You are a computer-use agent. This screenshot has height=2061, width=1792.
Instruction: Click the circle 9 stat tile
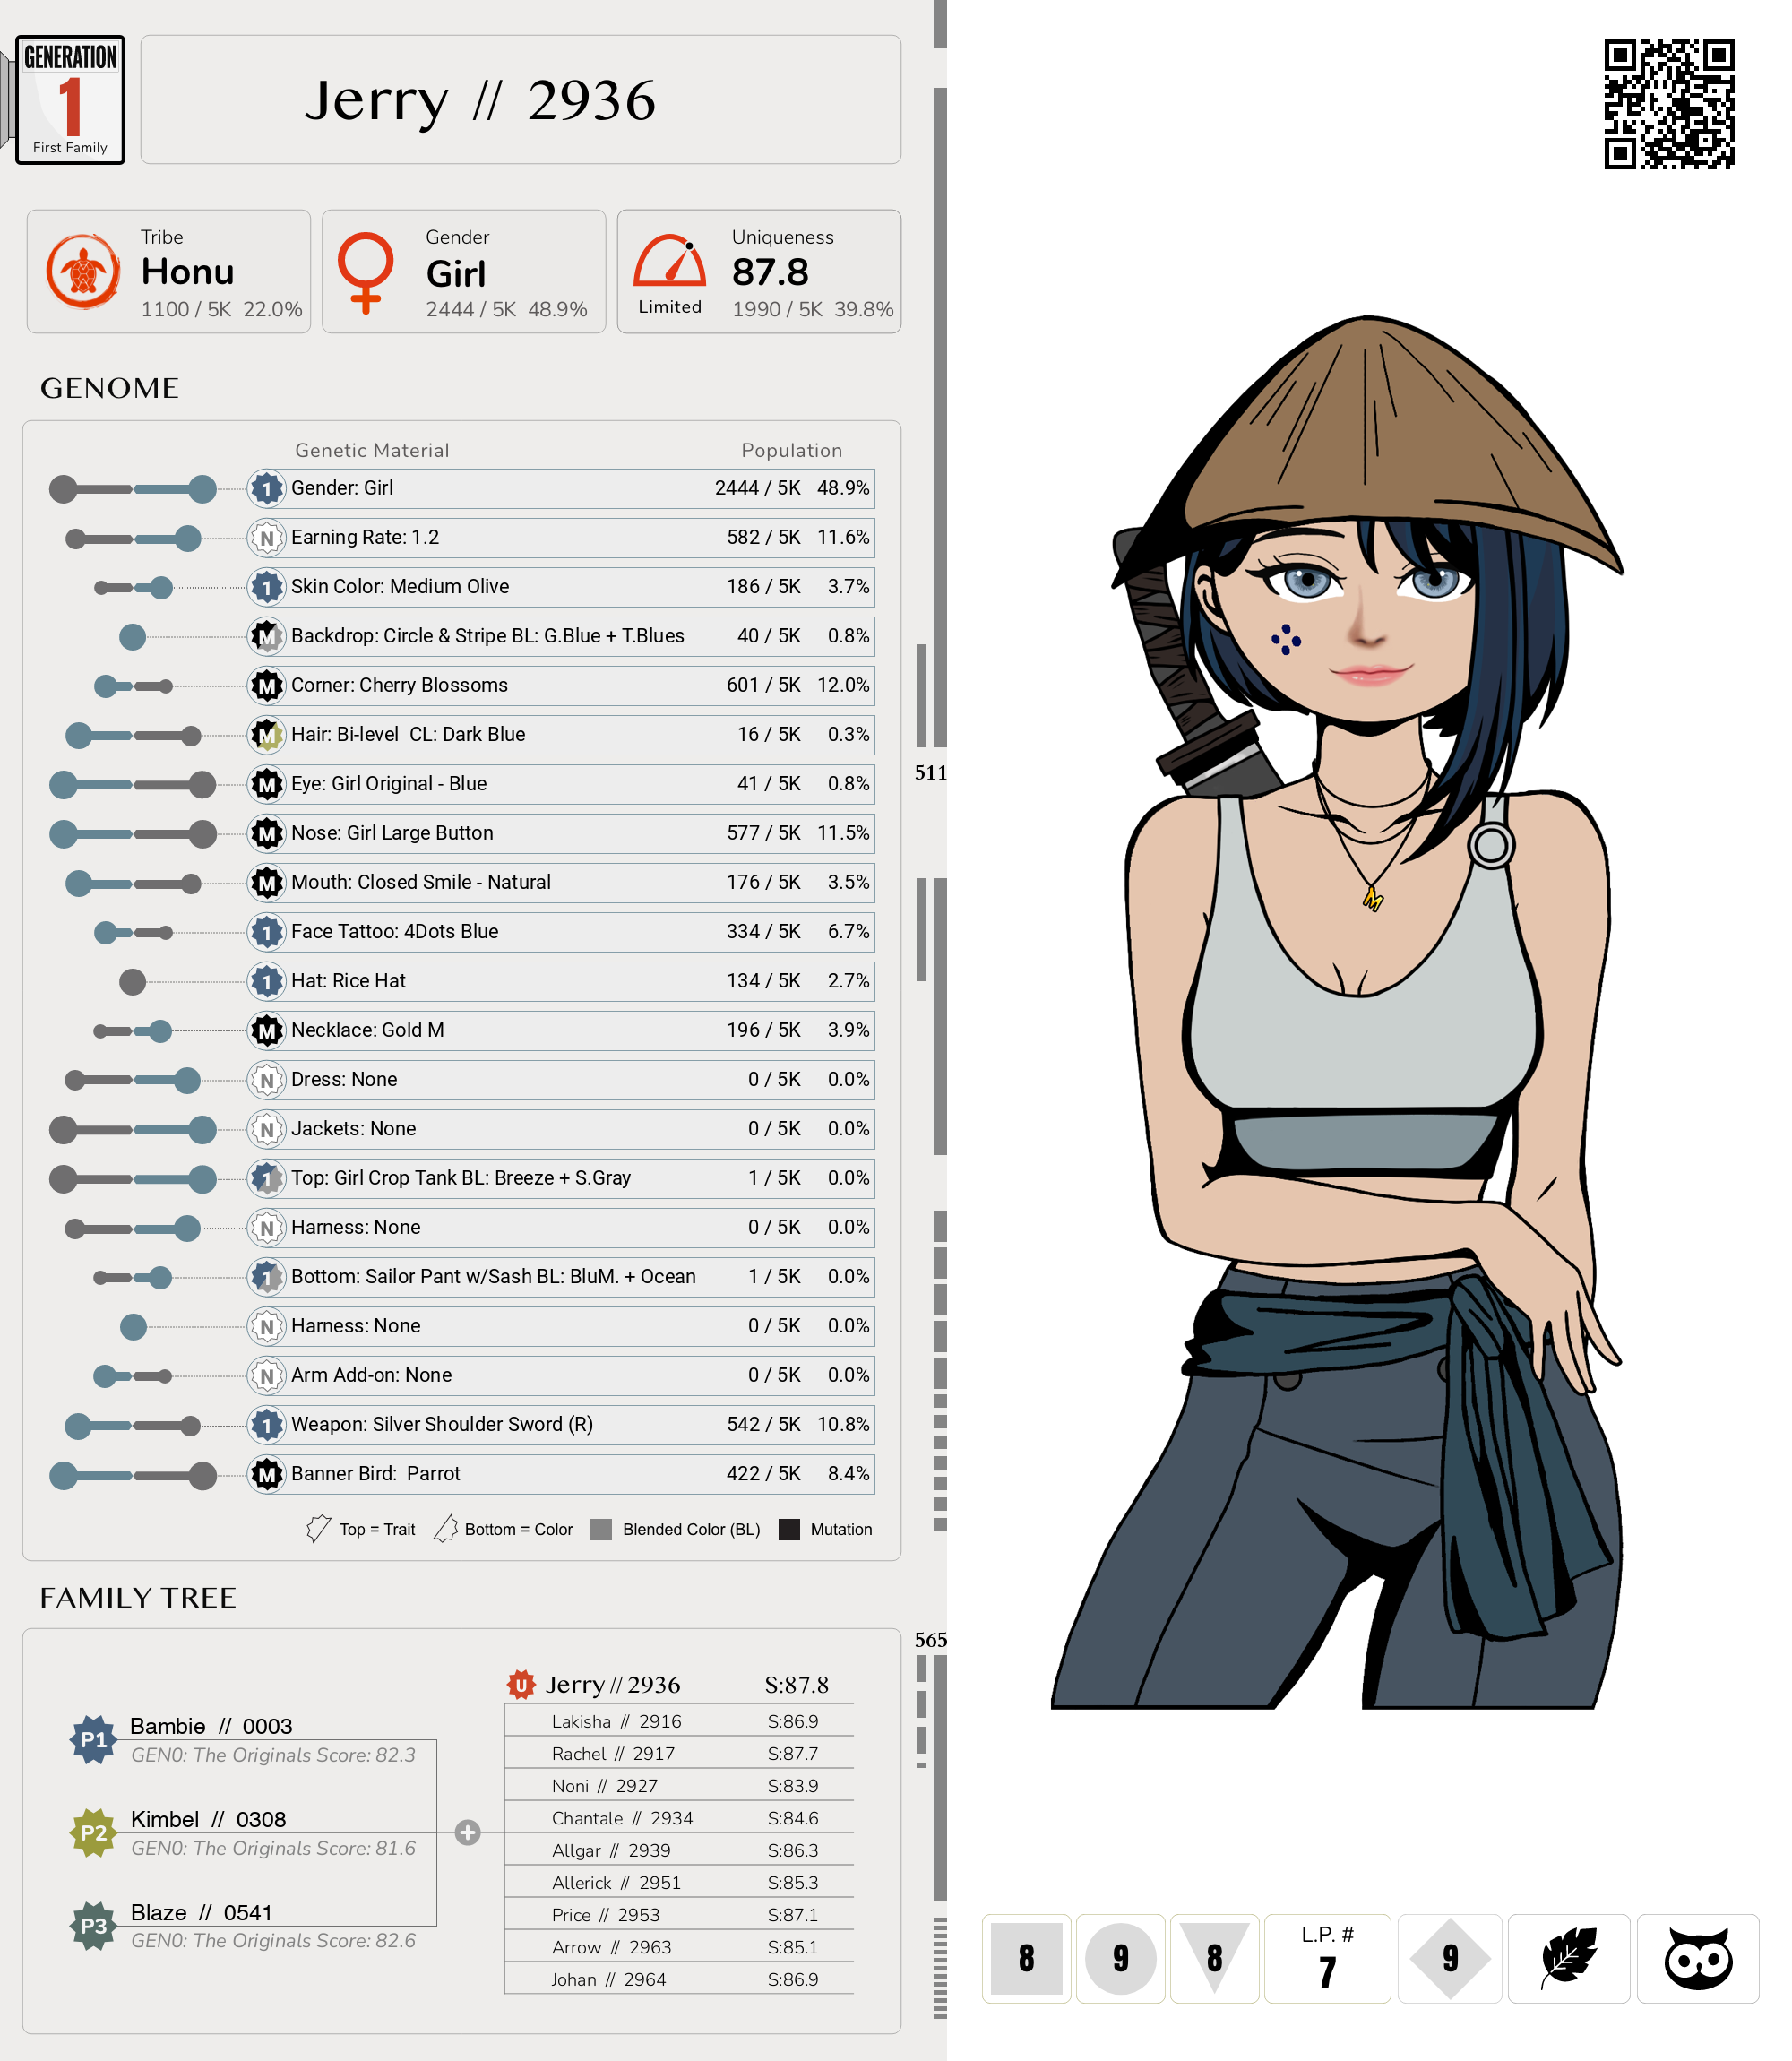1120,1958
